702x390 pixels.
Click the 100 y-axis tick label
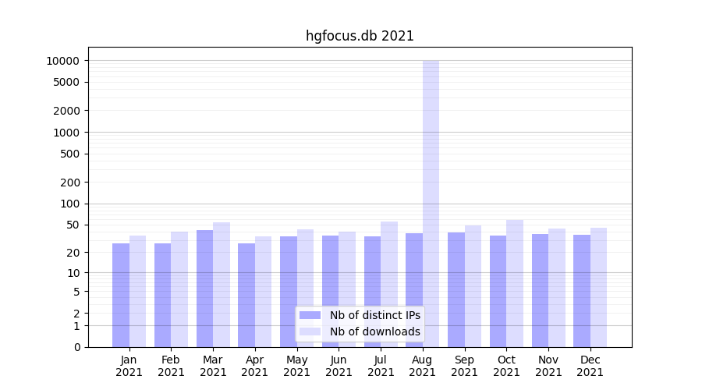coord(70,204)
